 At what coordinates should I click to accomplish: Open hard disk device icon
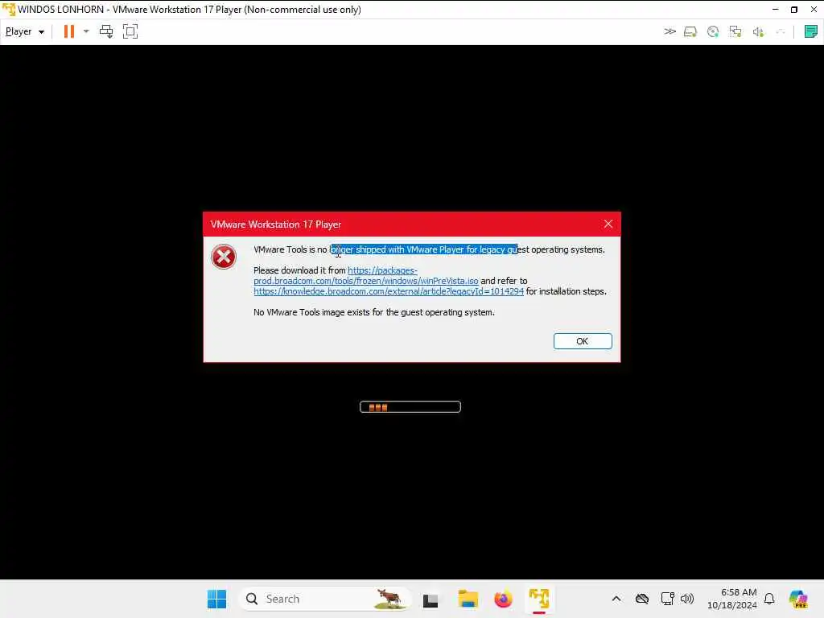pos(690,32)
